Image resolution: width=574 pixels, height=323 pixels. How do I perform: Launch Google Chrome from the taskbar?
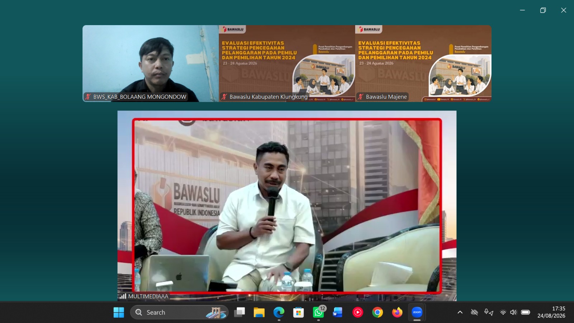(x=377, y=312)
